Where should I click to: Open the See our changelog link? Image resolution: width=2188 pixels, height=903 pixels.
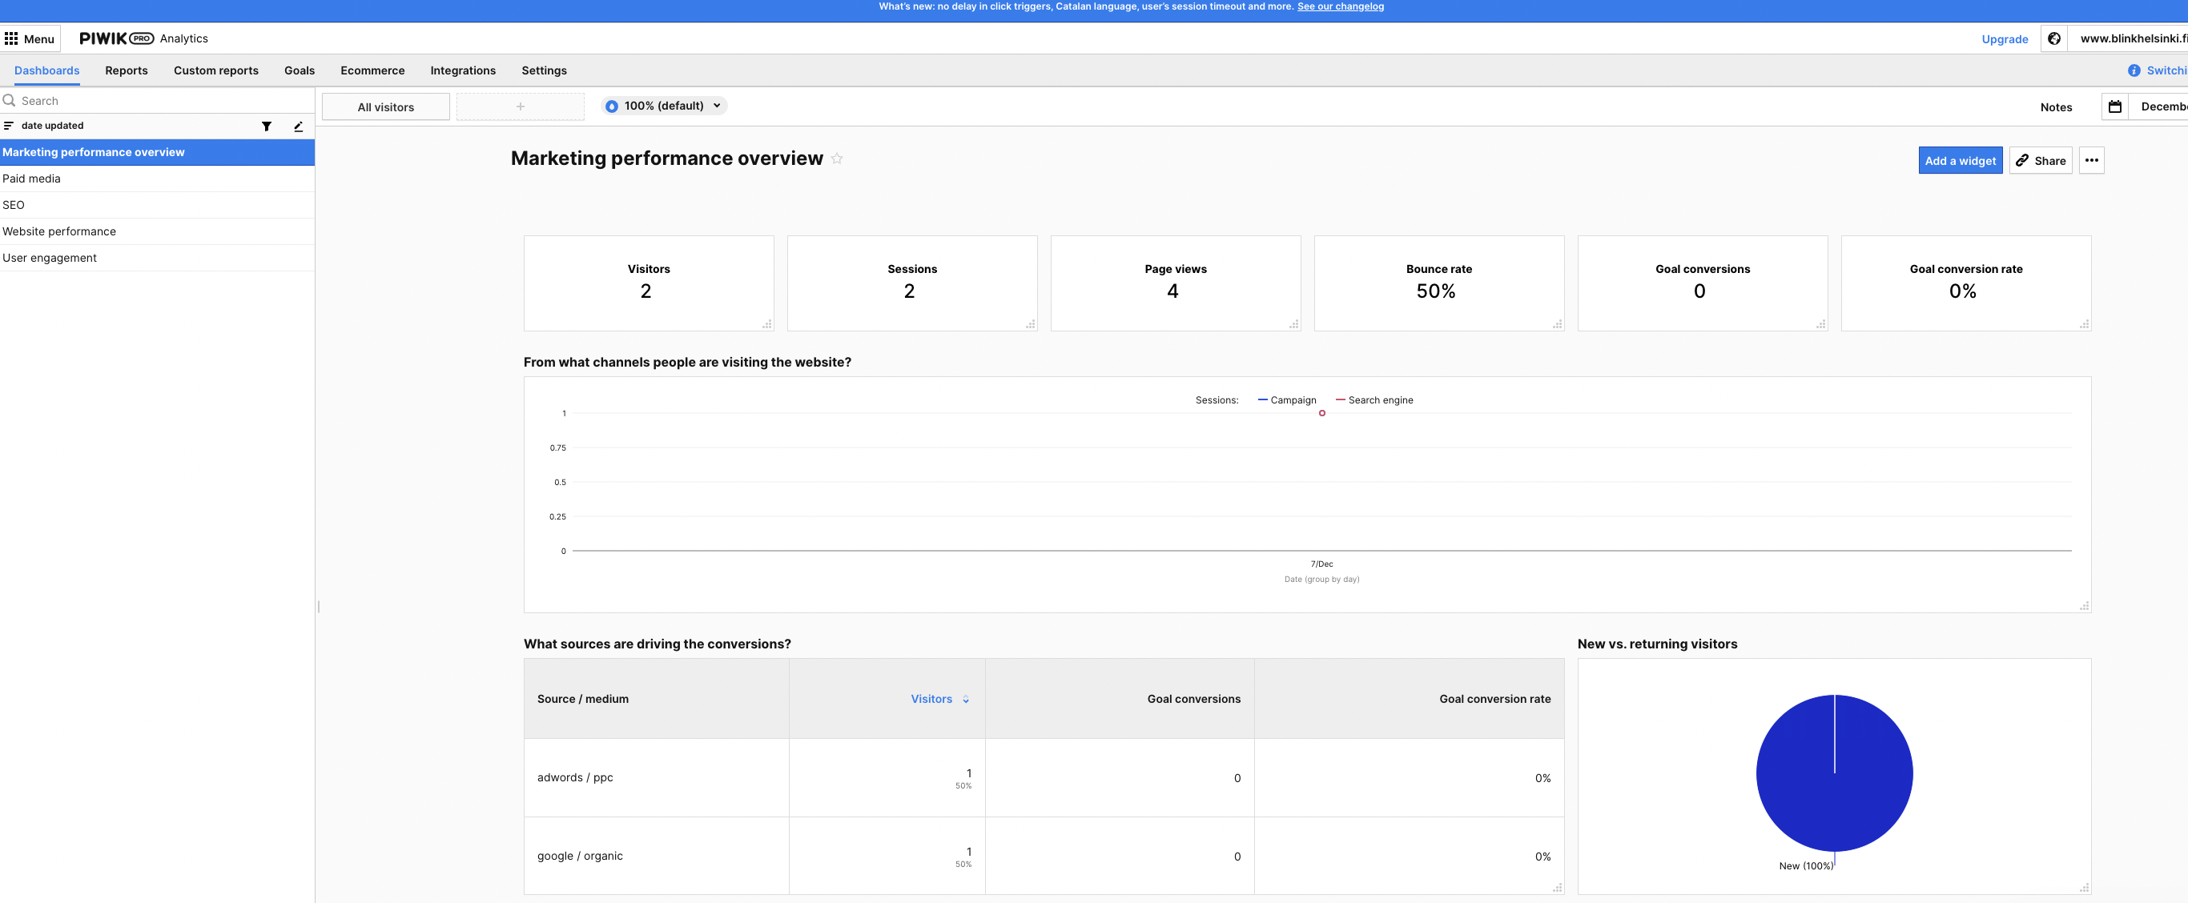pos(1341,6)
